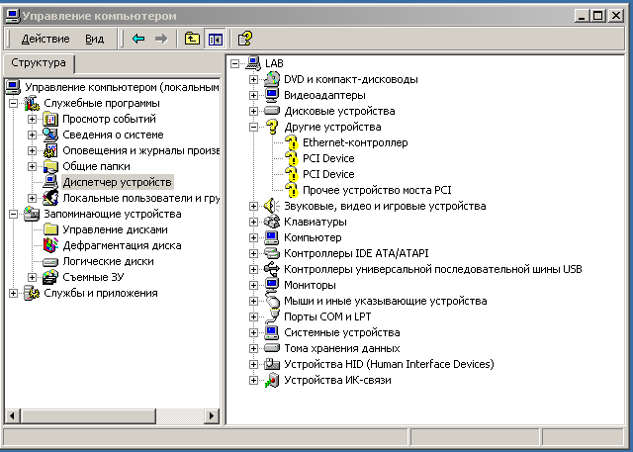Select the Ethernet-контроллер warning device icon
Image resolution: width=633 pixels, height=452 pixels.
(x=291, y=143)
